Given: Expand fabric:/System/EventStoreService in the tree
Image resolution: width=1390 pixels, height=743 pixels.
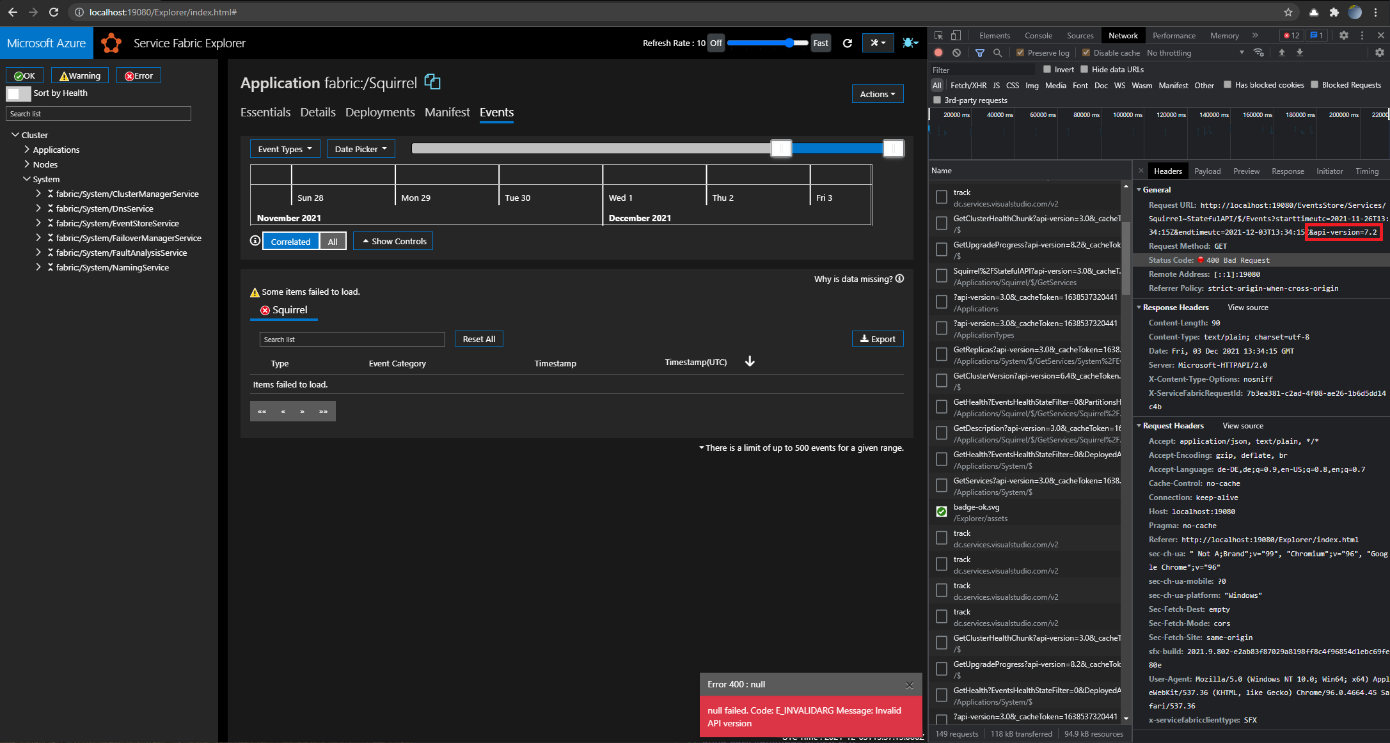Looking at the screenshot, I should [x=38, y=223].
